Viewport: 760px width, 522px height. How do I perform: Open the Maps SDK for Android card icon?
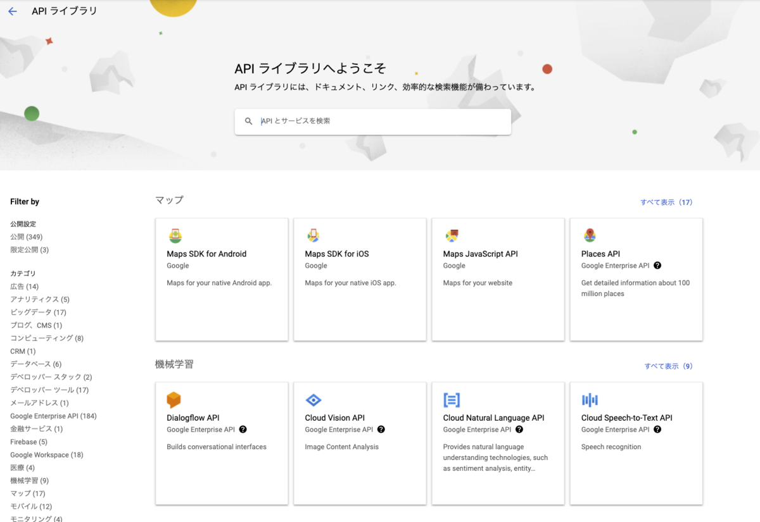[175, 235]
